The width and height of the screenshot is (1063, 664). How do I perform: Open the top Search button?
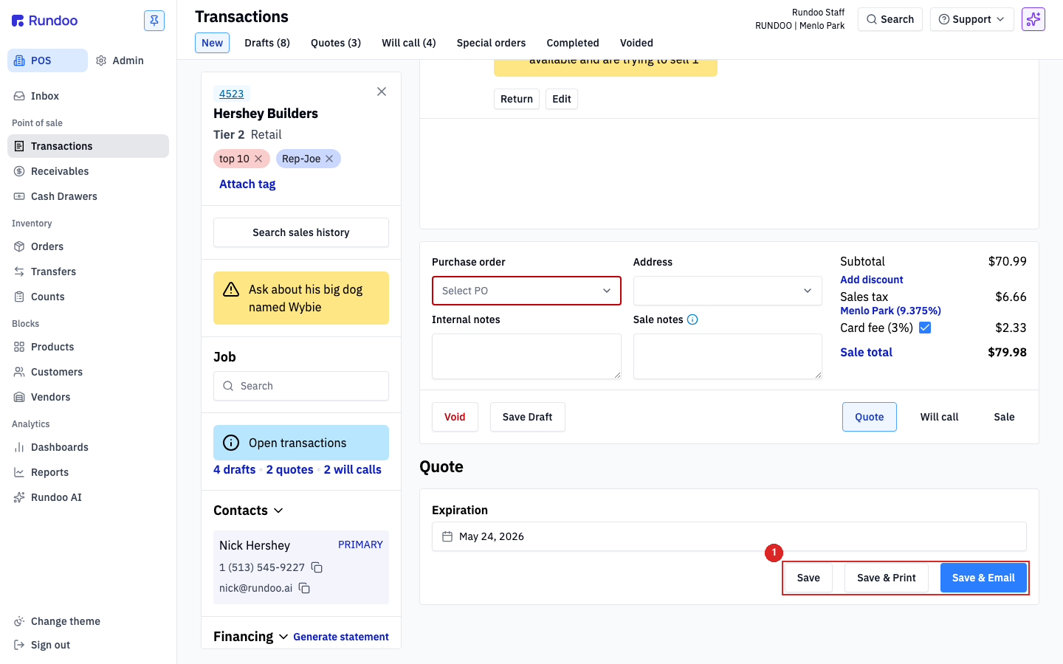tap(890, 19)
